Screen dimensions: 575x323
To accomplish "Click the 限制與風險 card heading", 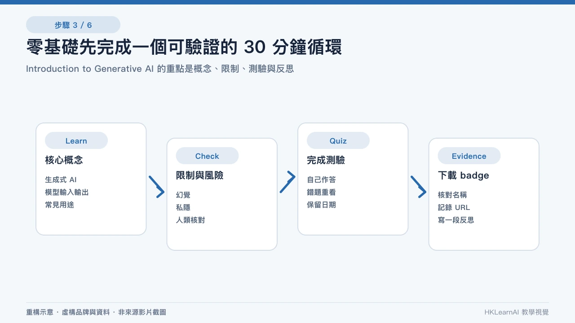I will coord(199,175).
